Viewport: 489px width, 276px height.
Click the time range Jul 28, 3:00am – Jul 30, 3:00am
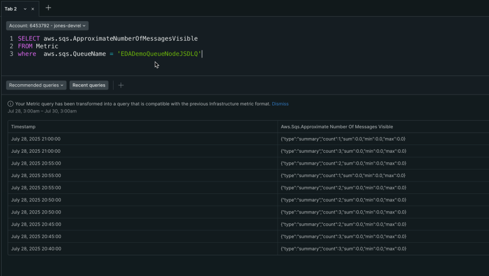tap(42, 111)
